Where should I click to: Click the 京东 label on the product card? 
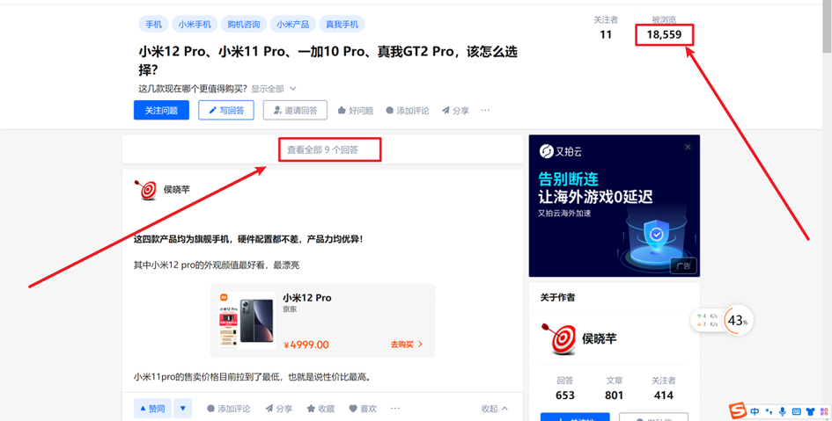coord(290,309)
